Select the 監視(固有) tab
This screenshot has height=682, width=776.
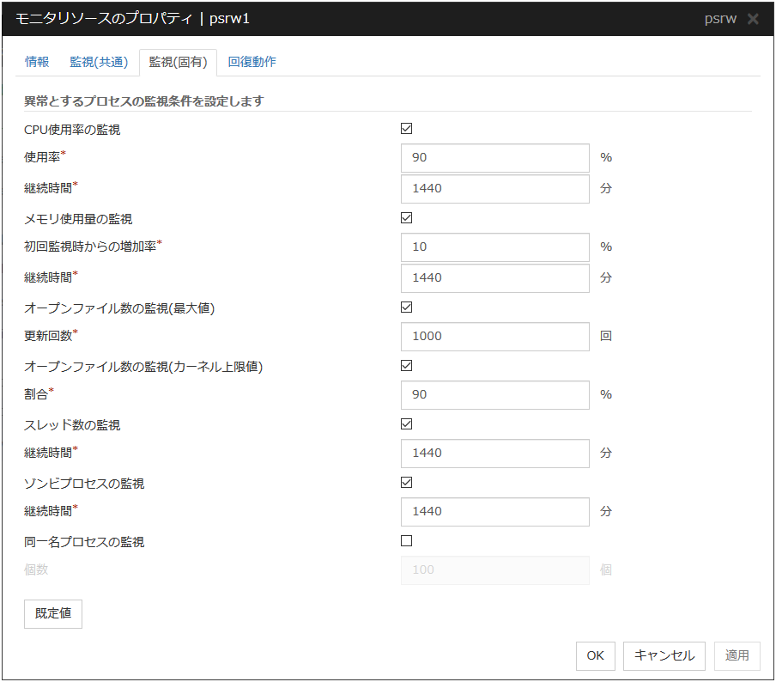(x=178, y=62)
